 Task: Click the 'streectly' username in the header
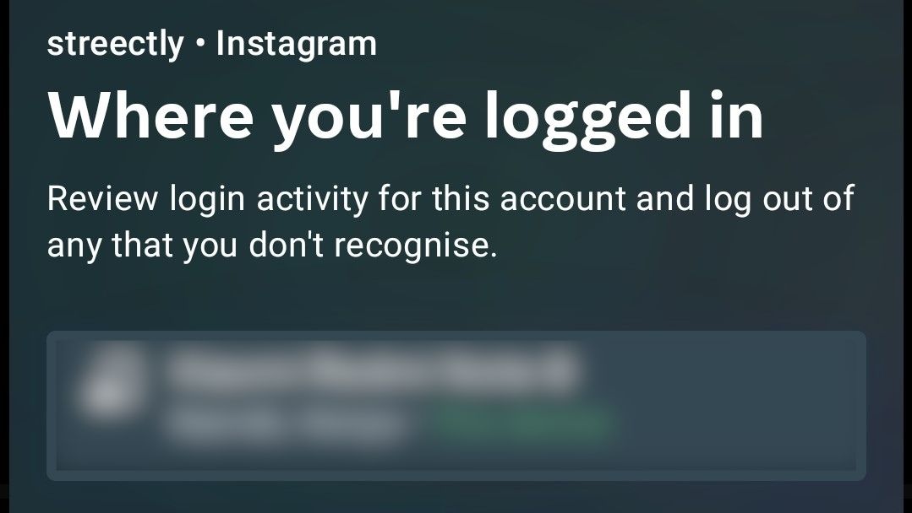[x=115, y=44]
